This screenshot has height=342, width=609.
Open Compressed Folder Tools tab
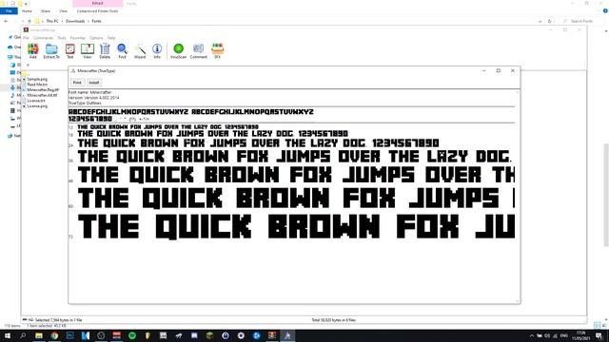coord(97,11)
